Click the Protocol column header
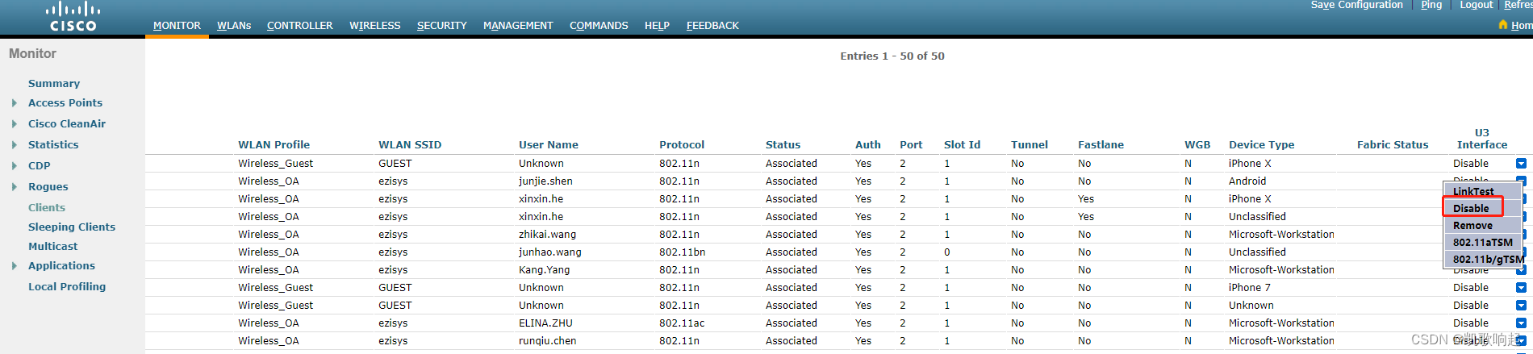Viewport: 1533px width, 354px height. pos(682,145)
